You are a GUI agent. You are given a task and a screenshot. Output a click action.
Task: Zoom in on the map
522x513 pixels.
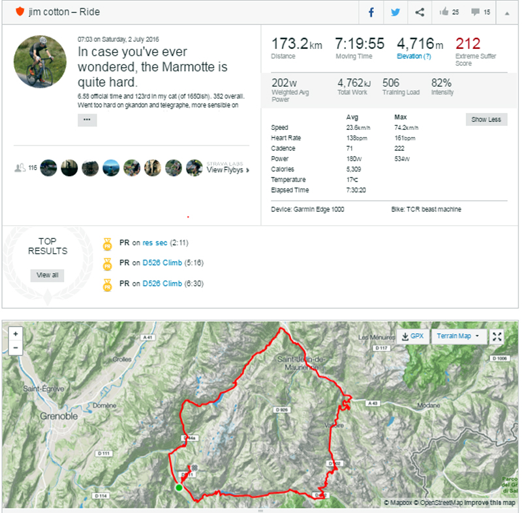pos(16,334)
